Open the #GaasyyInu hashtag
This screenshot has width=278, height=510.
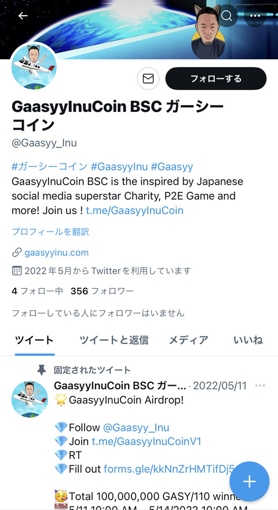(x=119, y=167)
